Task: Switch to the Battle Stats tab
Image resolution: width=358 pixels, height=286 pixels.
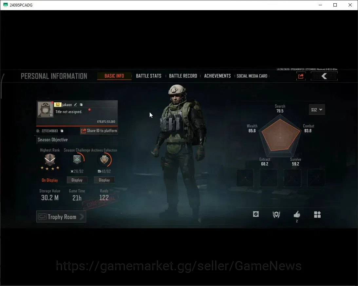Action: [x=149, y=76]
